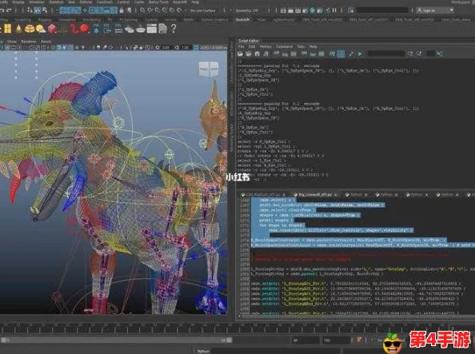This screenshot has height=354, width=475.
Task: Open the viewport Renderer menu
Action: (x=29, y=42)
